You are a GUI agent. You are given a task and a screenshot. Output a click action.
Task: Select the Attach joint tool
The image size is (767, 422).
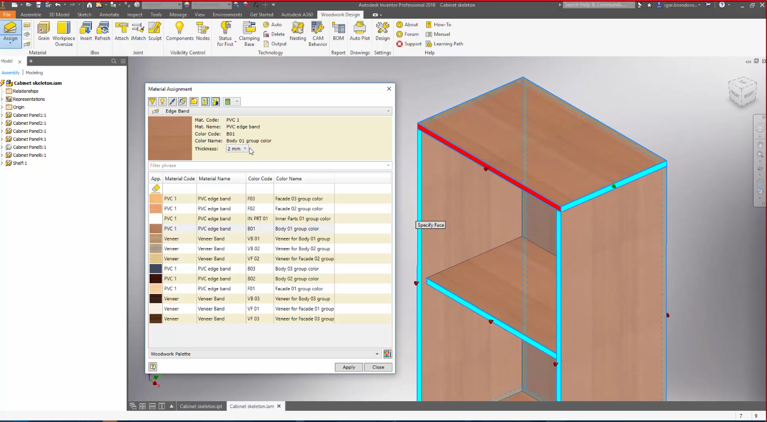point(122,31)
